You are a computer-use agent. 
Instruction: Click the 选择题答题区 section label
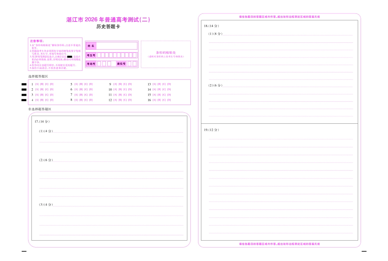point(38,77)
